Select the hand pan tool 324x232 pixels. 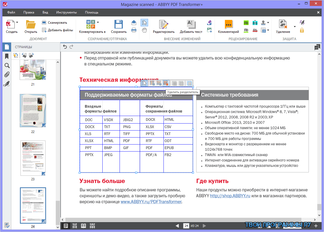pyautogui.click(x=144, y=30)
